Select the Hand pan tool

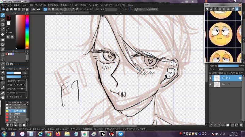pos(2,97)
